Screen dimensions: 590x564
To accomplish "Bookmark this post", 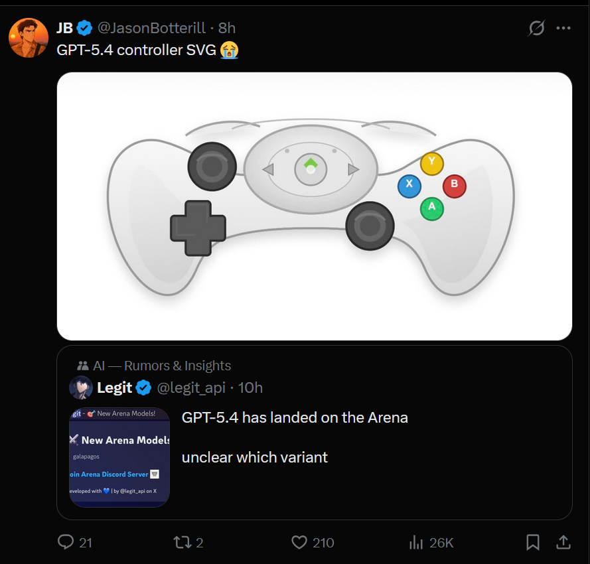I will click(532, 542).
